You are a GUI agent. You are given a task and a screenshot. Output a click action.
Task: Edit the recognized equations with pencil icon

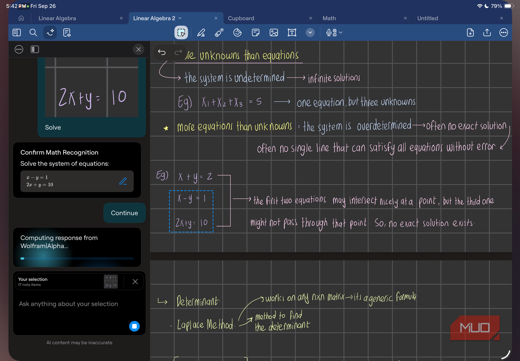123,181
